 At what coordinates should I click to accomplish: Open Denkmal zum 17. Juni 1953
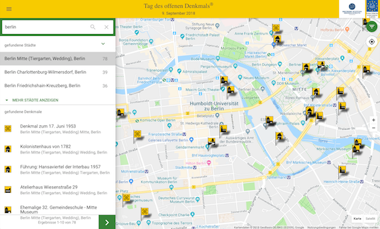pos(58,129)
